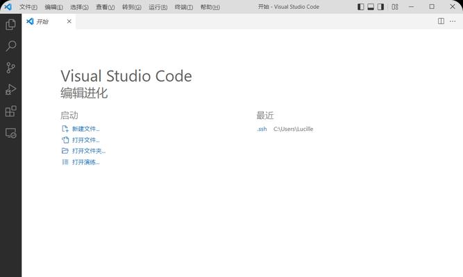Screen dimensions: 463x277
Task: Click the list icon beside 打开演练
Action: click(65, 162)
